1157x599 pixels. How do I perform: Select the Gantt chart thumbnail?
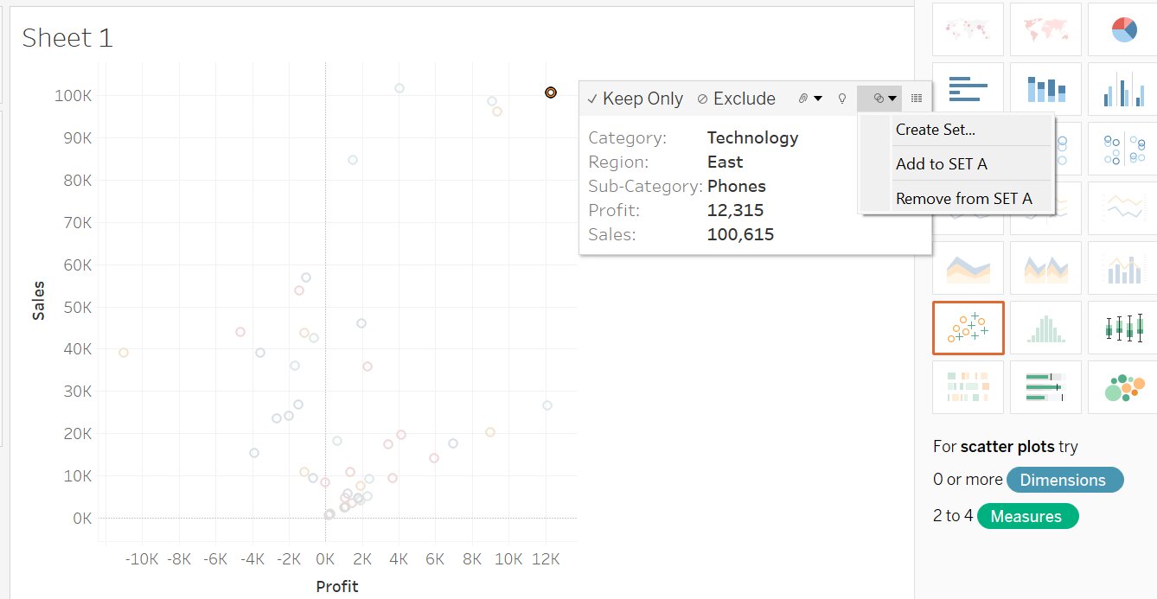968,387
